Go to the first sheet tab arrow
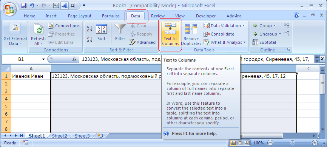This screenshot has width=327, height=147. (x=5, y=136)
